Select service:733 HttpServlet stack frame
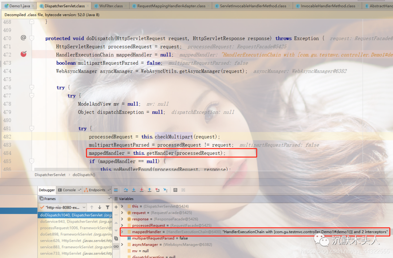393x258 pixels. [75, 253]
